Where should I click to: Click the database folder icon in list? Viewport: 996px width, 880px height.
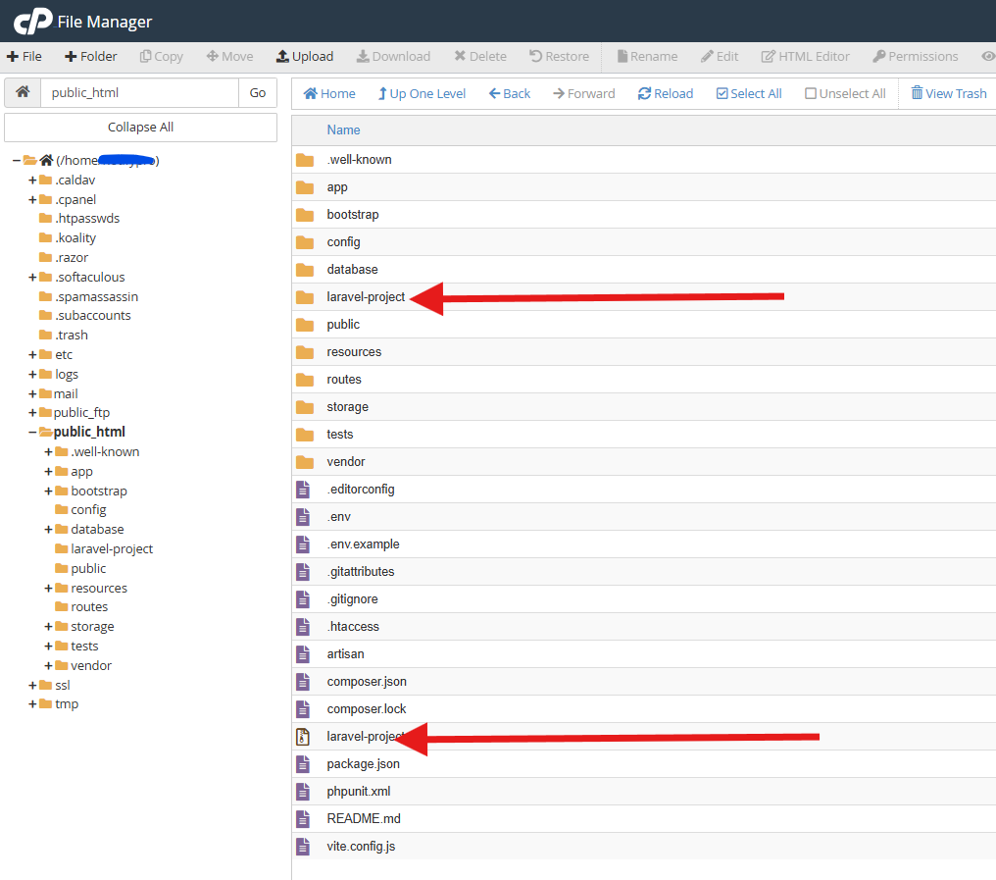(305, 270)
